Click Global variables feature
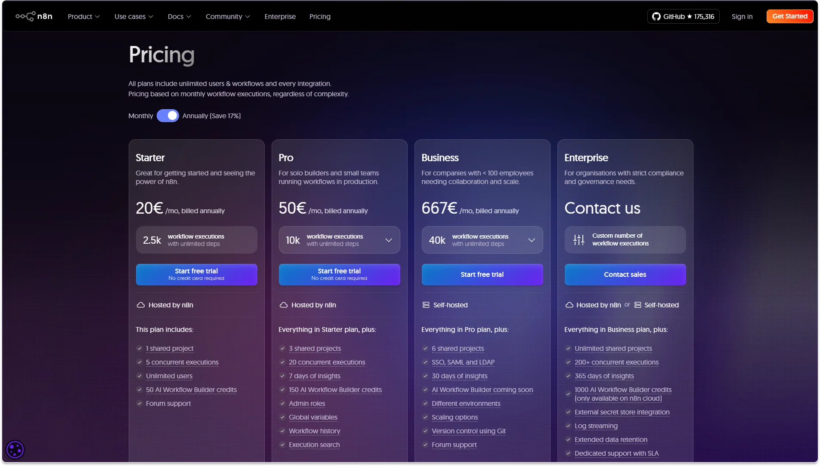Screen dimensions: 820x466 (313, 417)
